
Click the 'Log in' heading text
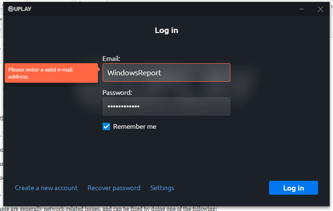pos(166,30)
